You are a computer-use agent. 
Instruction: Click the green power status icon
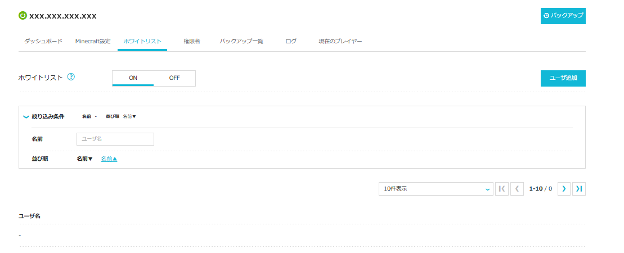click(23, 16)
